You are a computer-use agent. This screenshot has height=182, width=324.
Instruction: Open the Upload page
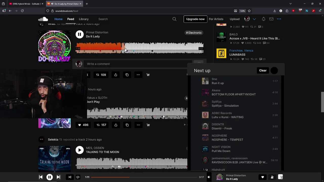point(235,19)
